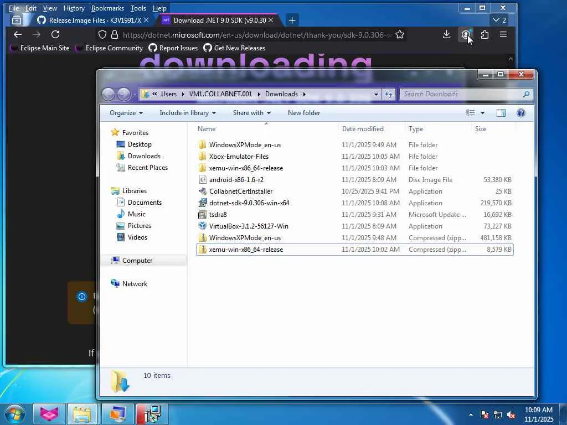The image size is (567, 425).
Task: Click the Change your view icon
Action: click(471, 113)
